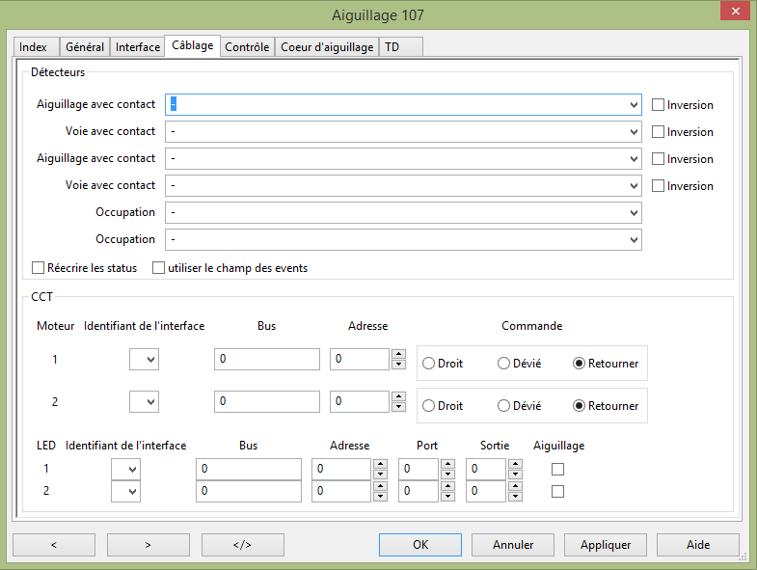This screenshot has height=570, width=757.
Task: Increase Moteur 1 Adresse with up arrow
Action: pyautogui.click(x=398, y=354)
